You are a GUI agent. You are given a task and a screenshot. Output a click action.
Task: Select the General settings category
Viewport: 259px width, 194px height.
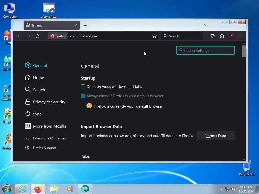(36, 65)
